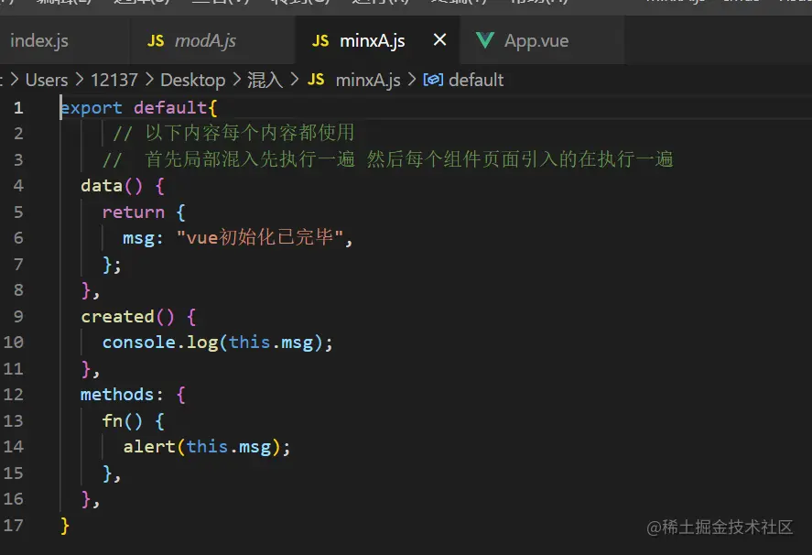Click the symbol icon before default breadcrumb
812x555 pixels.
[433, 80]
